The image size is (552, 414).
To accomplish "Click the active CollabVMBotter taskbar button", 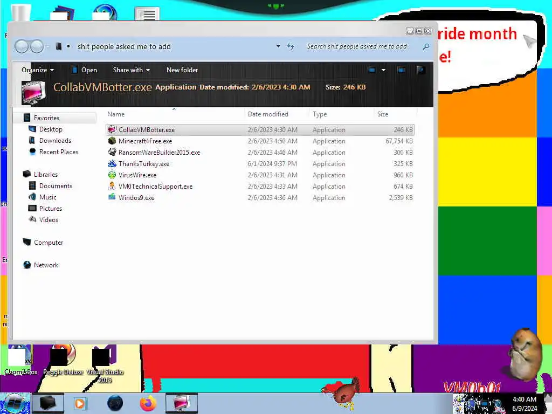I will [182, 403].
